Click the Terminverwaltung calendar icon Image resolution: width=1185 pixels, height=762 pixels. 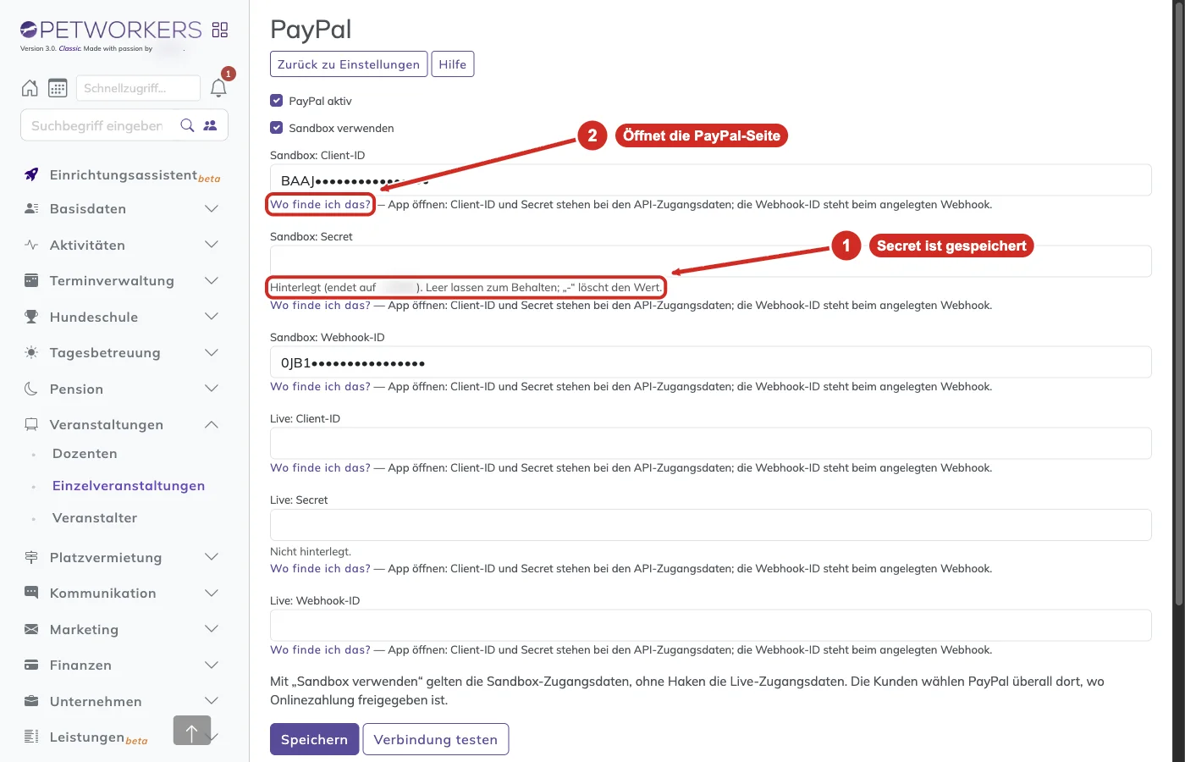coord(31,280)
